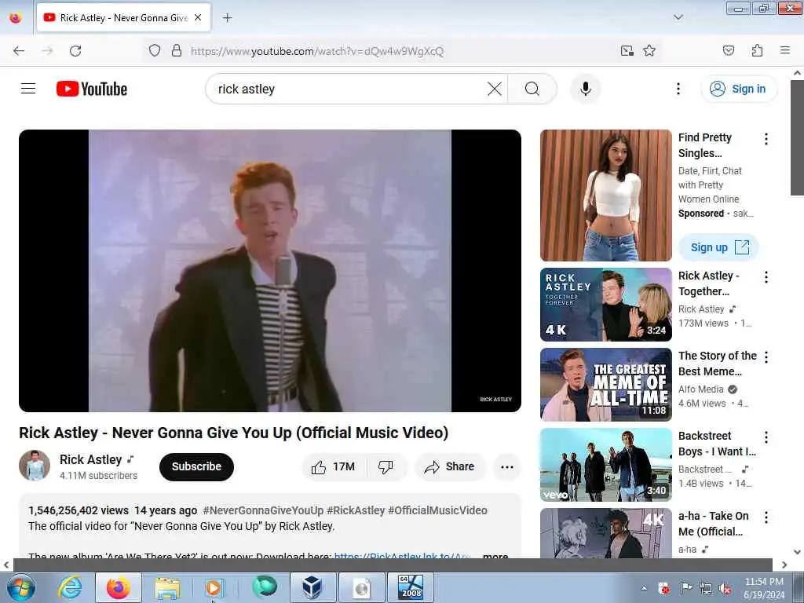
Task: Open YouTube settings three-dot menu
Action: [x=678, y=89]
